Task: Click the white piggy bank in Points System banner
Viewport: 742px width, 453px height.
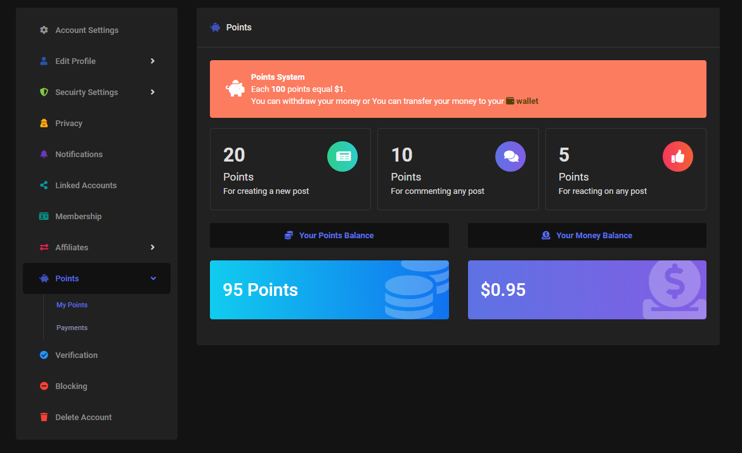Action: coord(235,89)
